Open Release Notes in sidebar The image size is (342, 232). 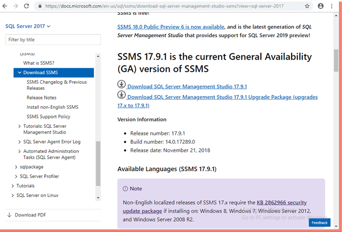[42, 98]
